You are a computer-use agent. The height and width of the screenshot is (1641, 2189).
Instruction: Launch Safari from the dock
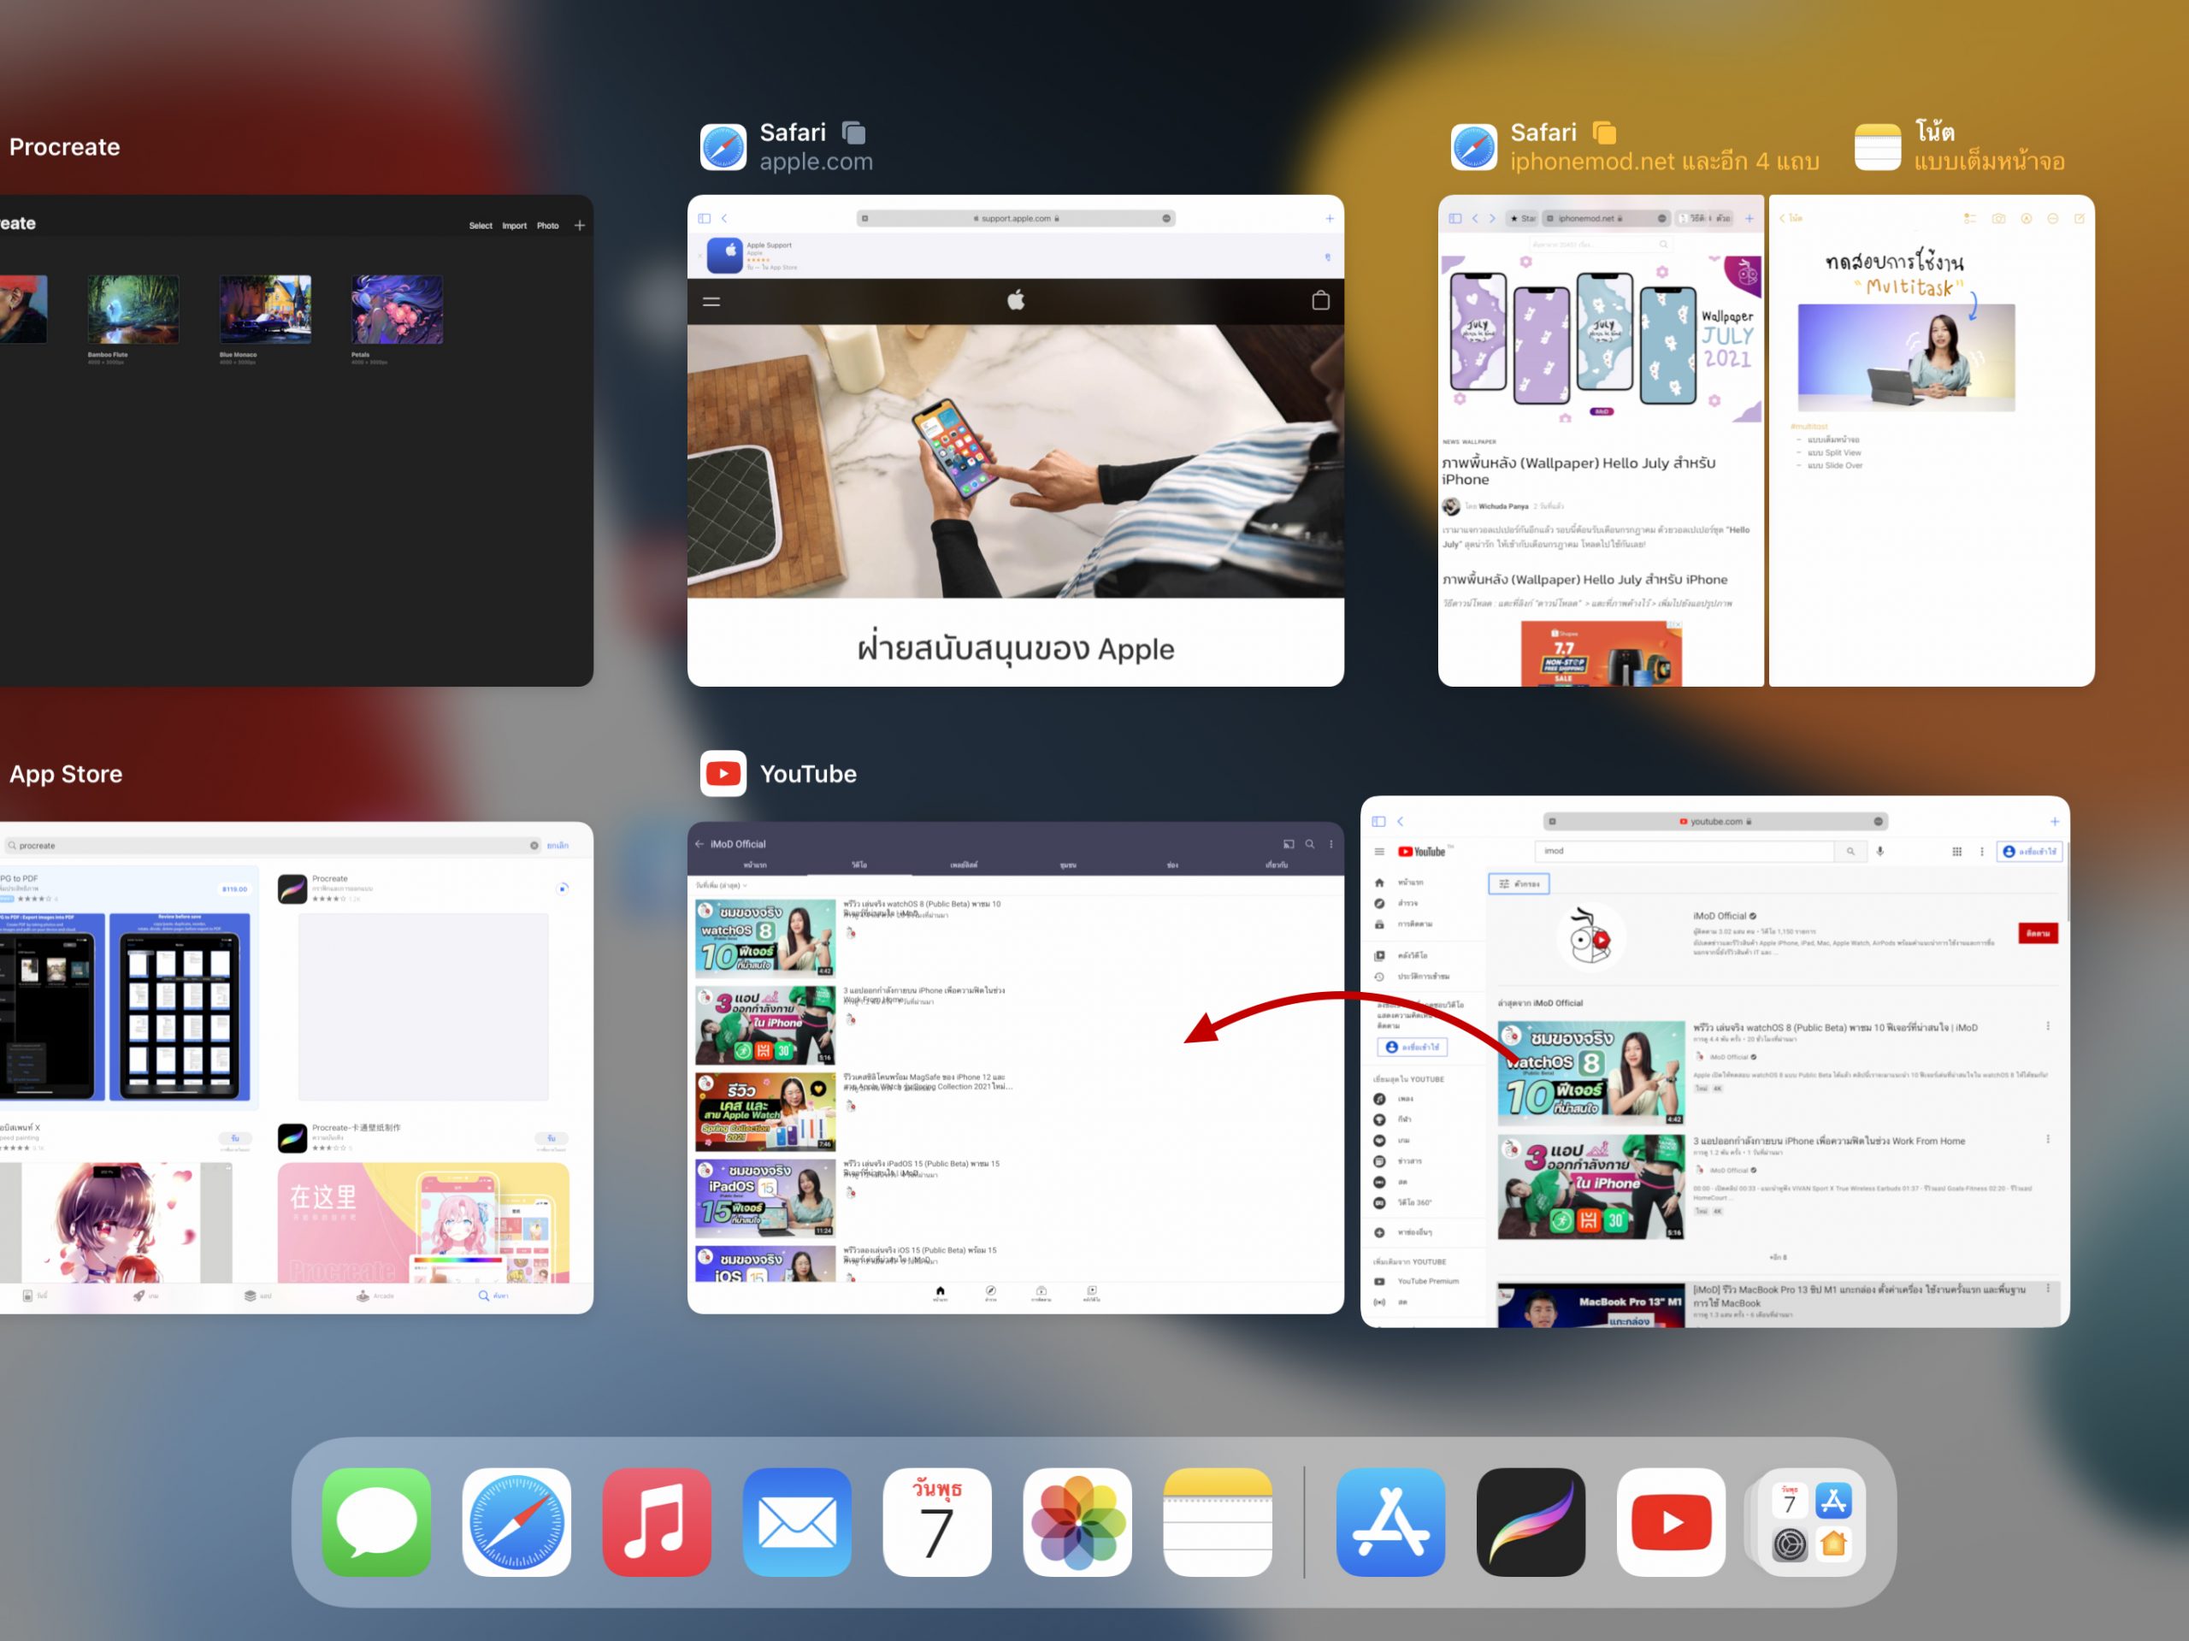[516, 1522]
